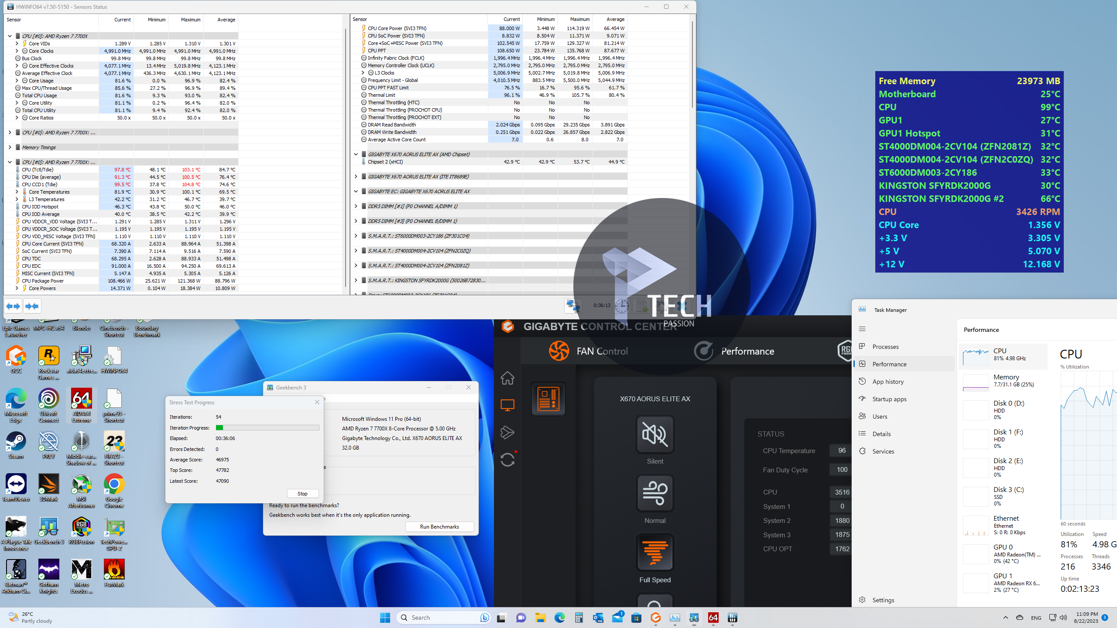Click the Run Benchmarks button

tap(439, 527)
